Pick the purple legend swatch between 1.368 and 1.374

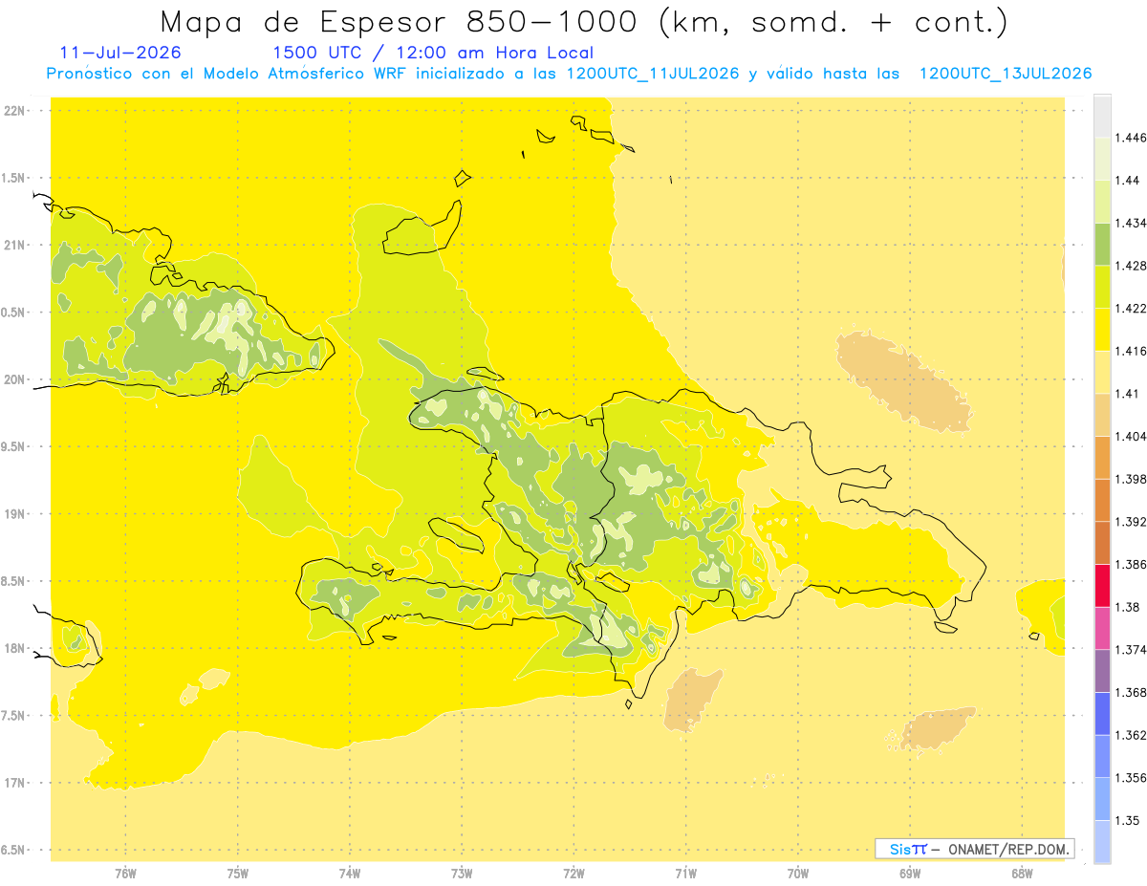(1102, 671)
